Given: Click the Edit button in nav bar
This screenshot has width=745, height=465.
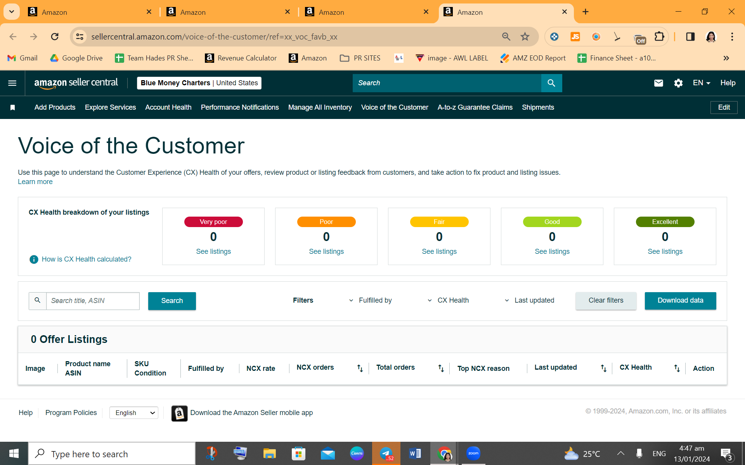Looking at the screenshot, I should (x=724, y=107).
